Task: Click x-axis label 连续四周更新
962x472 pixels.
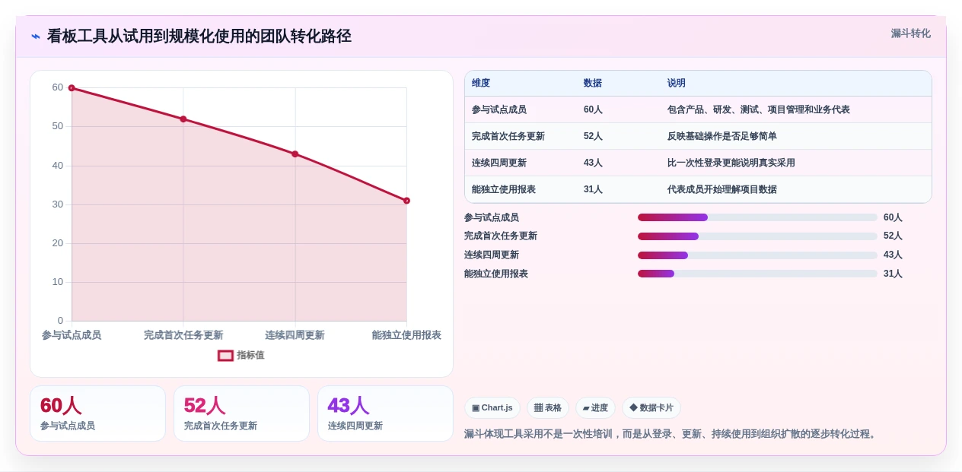Action: click(295, 335)
